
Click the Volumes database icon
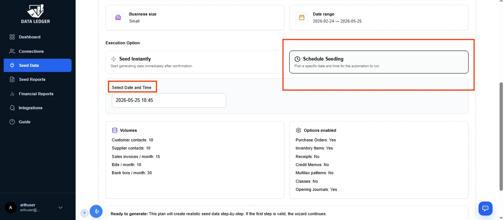coord(114,130)
